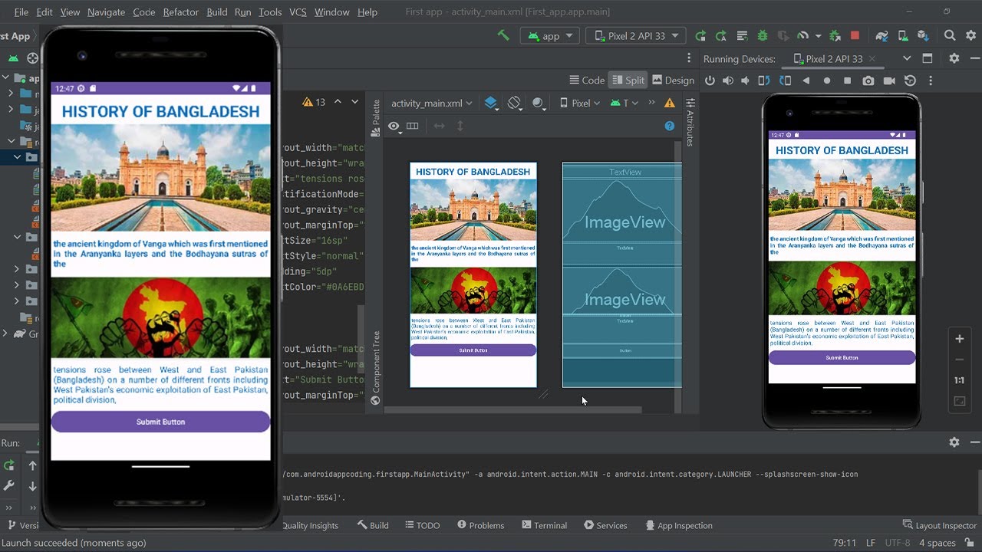The height and width of the screenshot is (552, 982).
Task: Click emulator zoom in plus button
Action: pyautogui.click(x=959, y=338)
